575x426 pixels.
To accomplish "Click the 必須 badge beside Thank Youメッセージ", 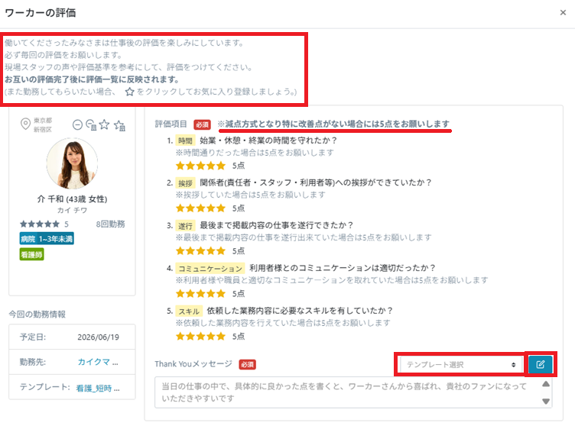I will (248, 364).
